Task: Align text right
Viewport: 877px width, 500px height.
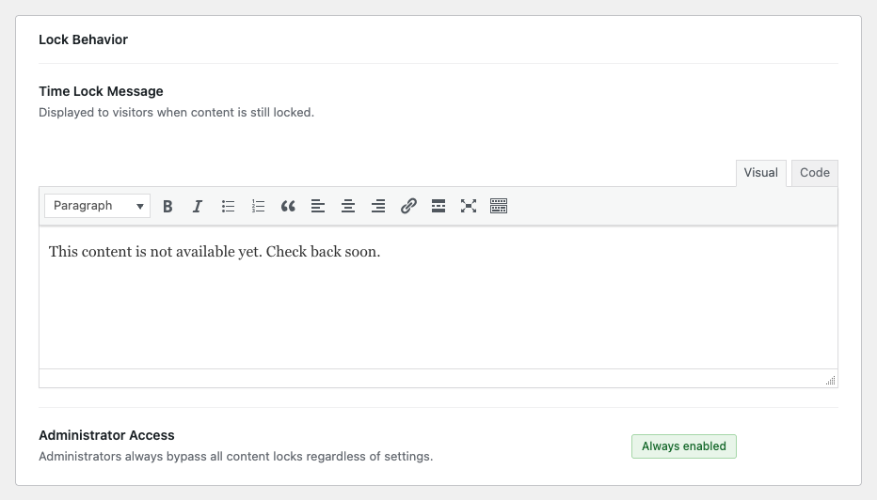Action: (378, 206)
